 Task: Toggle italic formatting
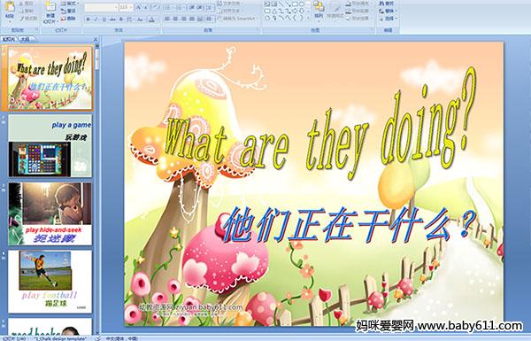click(96, 19)
